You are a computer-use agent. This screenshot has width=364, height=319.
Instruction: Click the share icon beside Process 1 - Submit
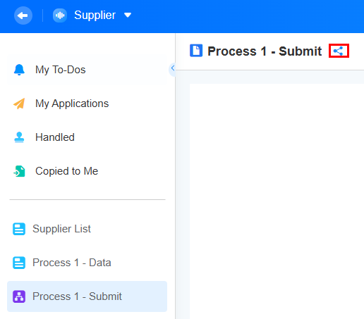coord(339,51)
